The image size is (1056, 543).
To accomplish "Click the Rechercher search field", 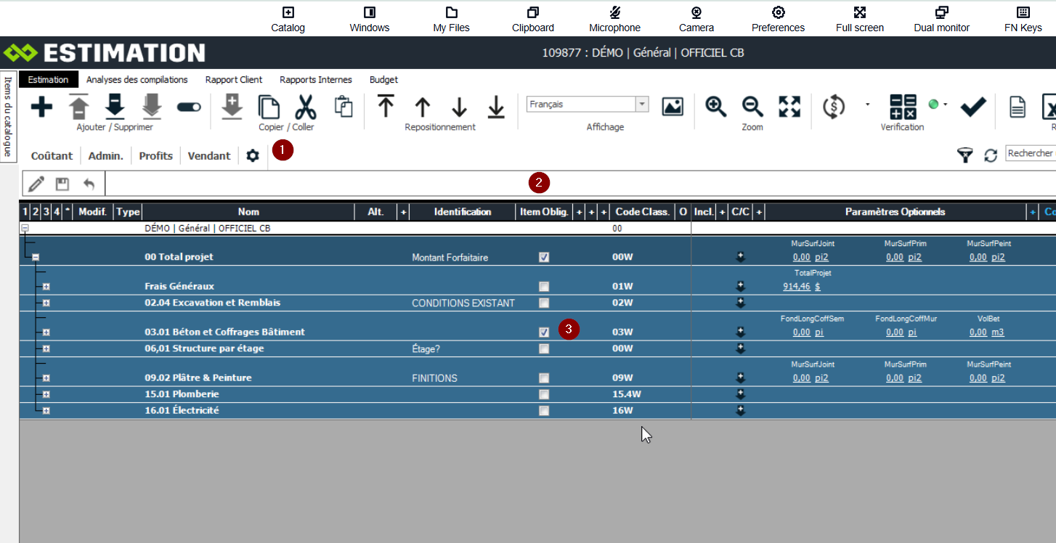I will [1030, 154].
